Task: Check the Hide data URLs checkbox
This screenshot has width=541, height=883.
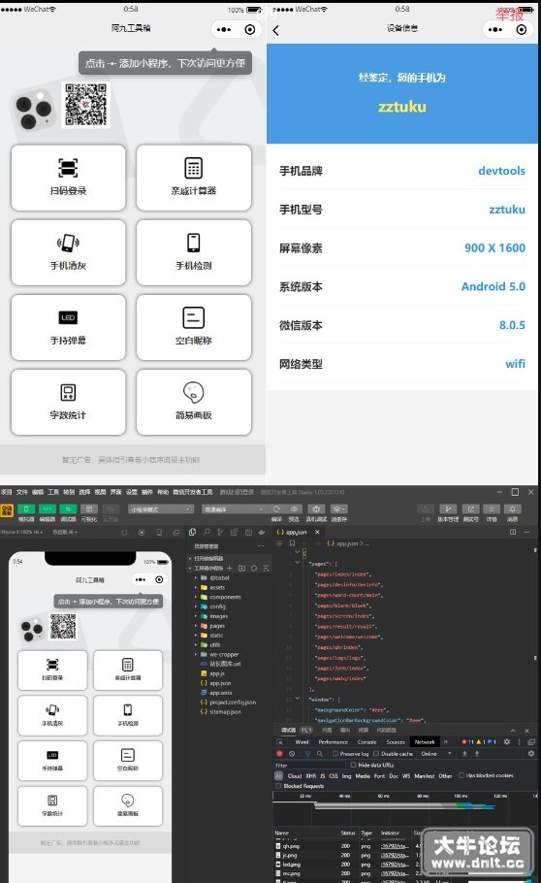Action: click(354, 765)
